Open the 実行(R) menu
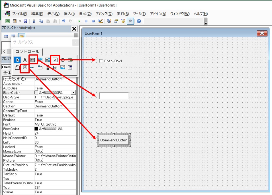The height and width of the screenshot is (195, 272). [123, 14]
